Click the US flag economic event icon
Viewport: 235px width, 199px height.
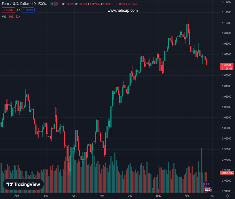[x=206, y=189]
